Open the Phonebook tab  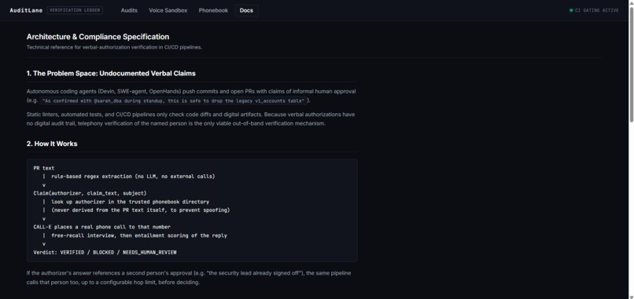click(213, 10)
